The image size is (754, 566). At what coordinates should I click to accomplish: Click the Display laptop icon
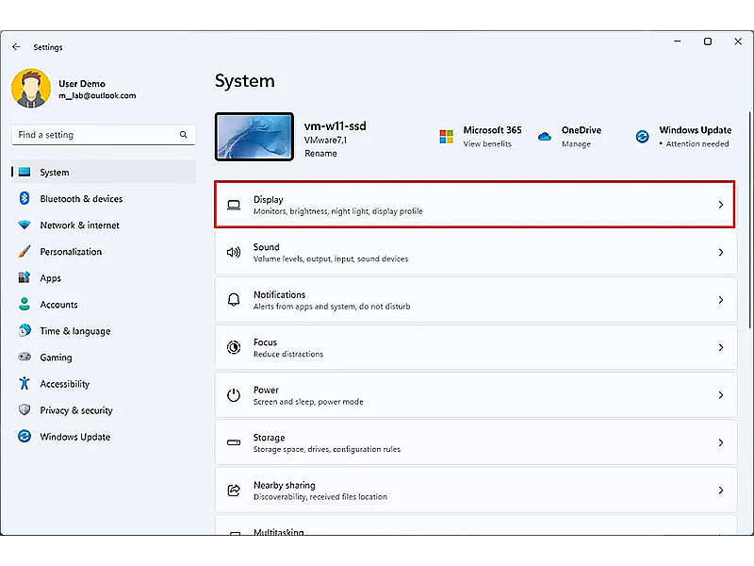pos(234,205)
